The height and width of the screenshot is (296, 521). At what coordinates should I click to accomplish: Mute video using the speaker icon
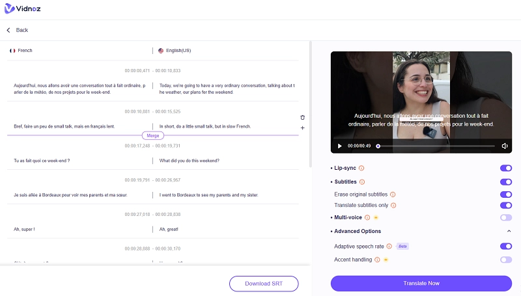coord(505,146)
